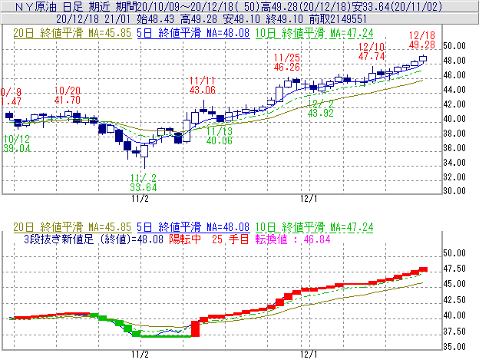Screen dimensions: 479x363
Task: Click the 12/1 date on lower chart axis
Action: (309, 355)
